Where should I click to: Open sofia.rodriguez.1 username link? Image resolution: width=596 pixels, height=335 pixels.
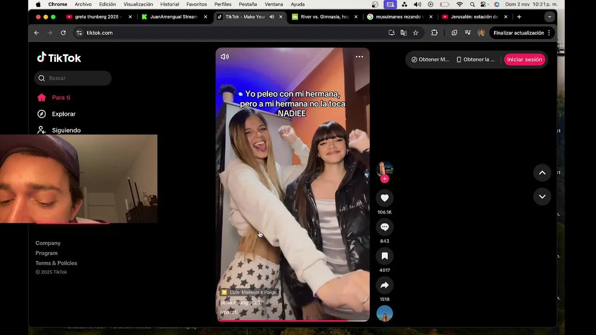click(240, 302)
